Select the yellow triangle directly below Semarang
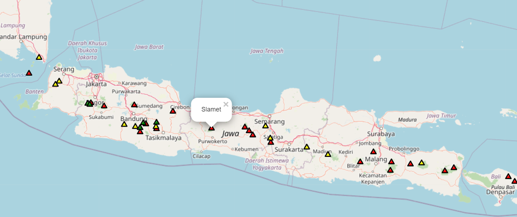 [x=266, y=126]
